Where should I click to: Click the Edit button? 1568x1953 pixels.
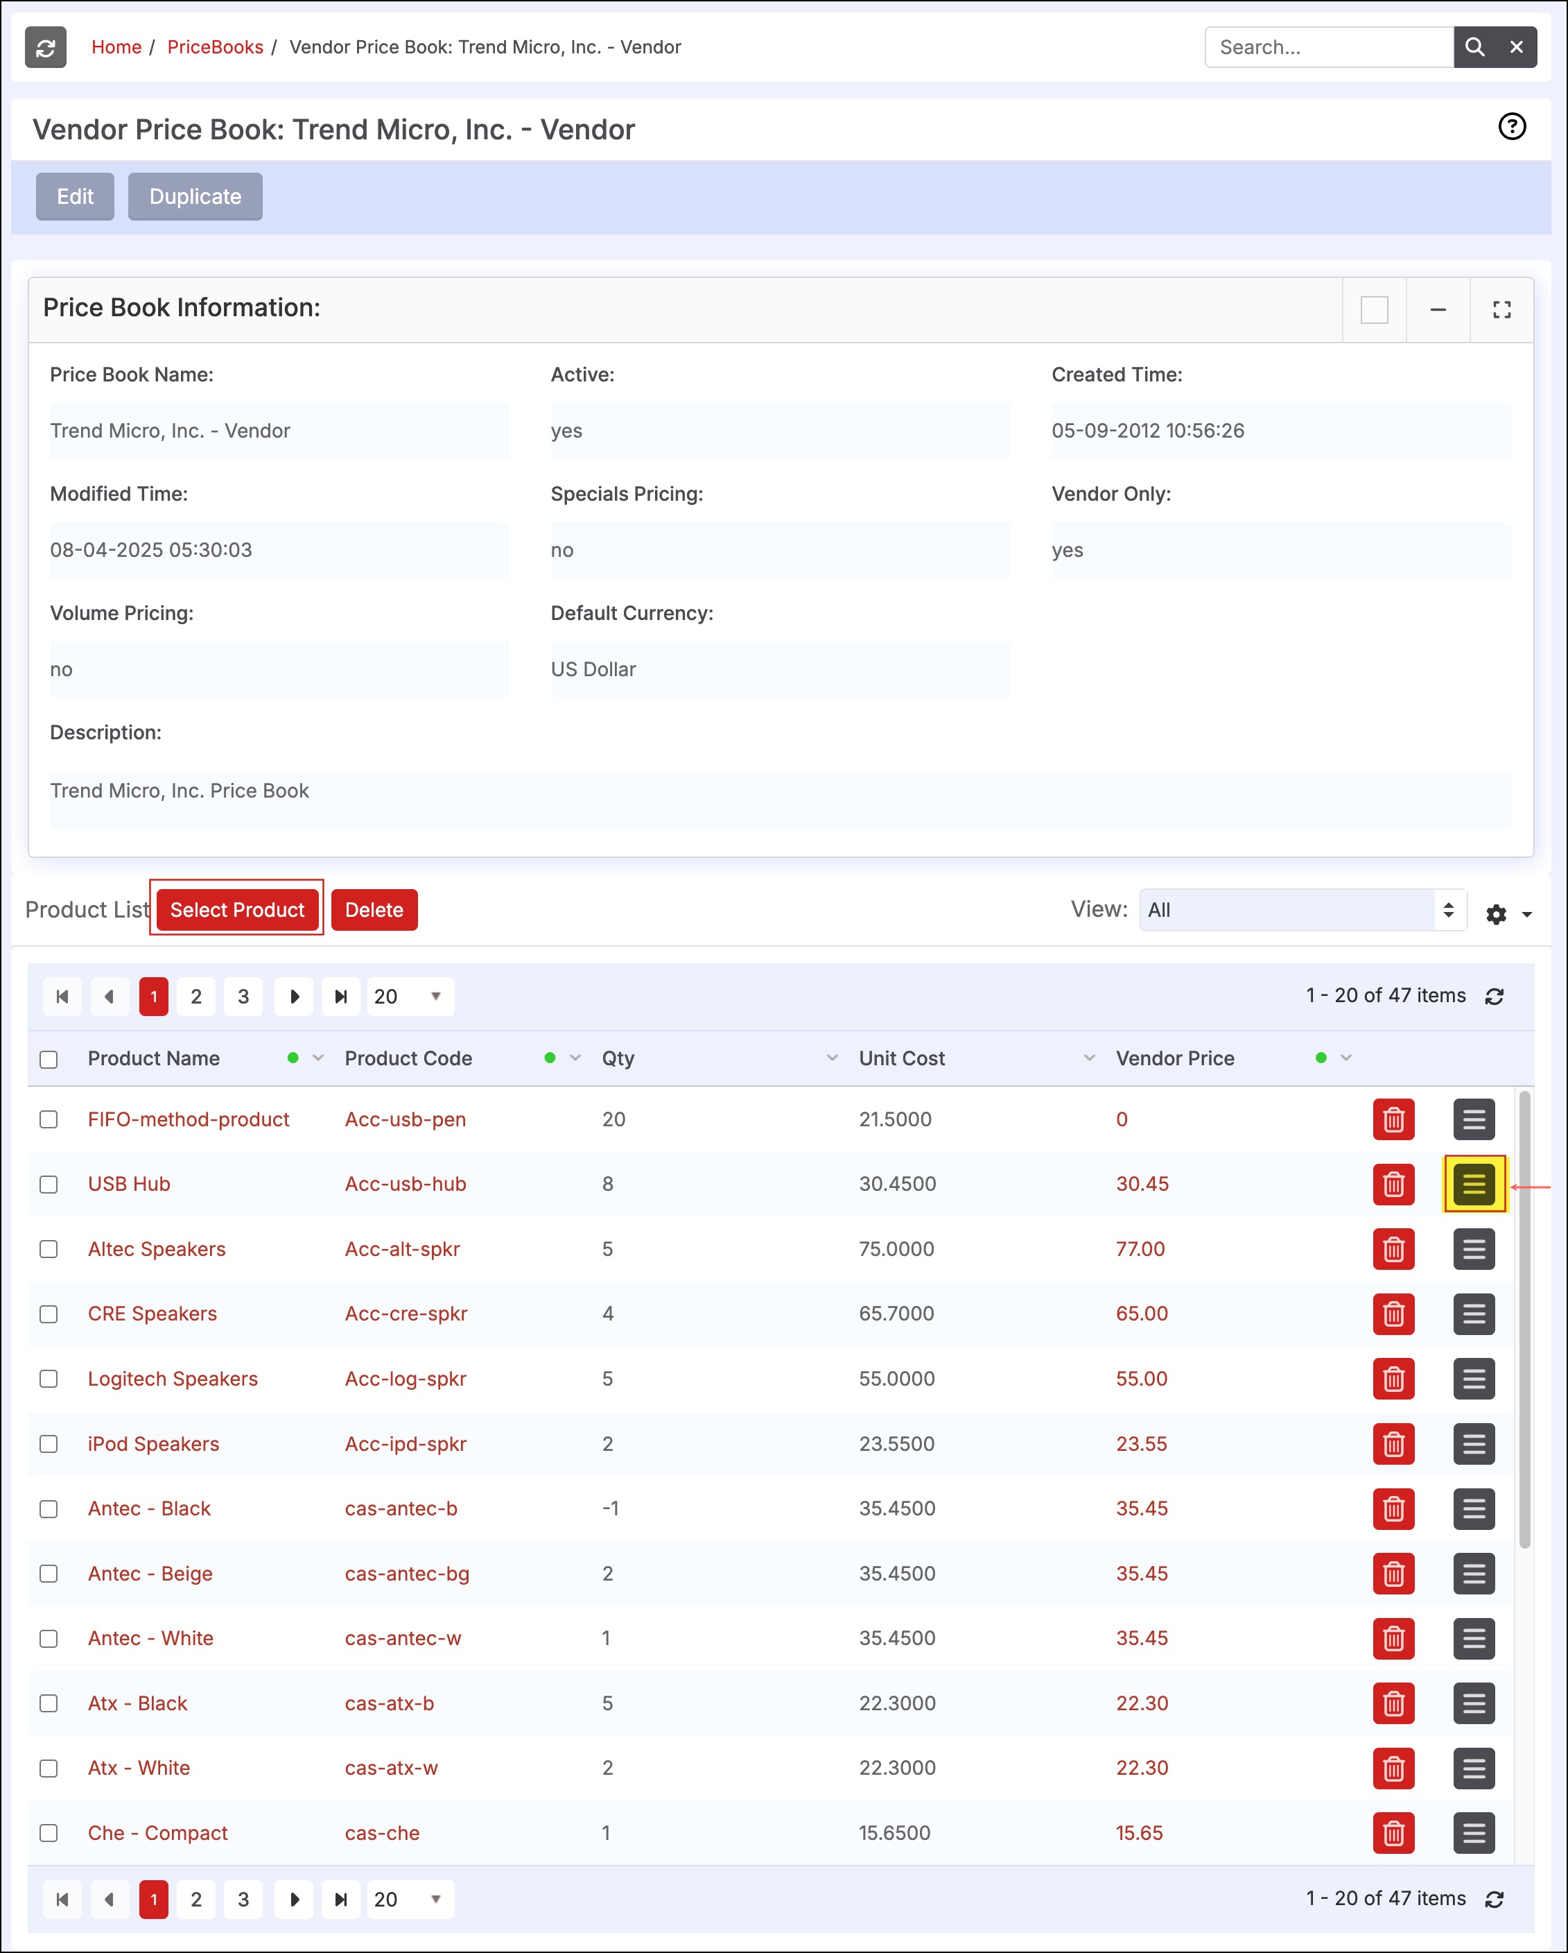tap(75, 196)
